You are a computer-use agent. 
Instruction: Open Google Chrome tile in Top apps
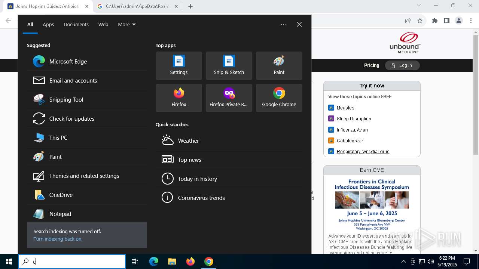pos(279,98)
